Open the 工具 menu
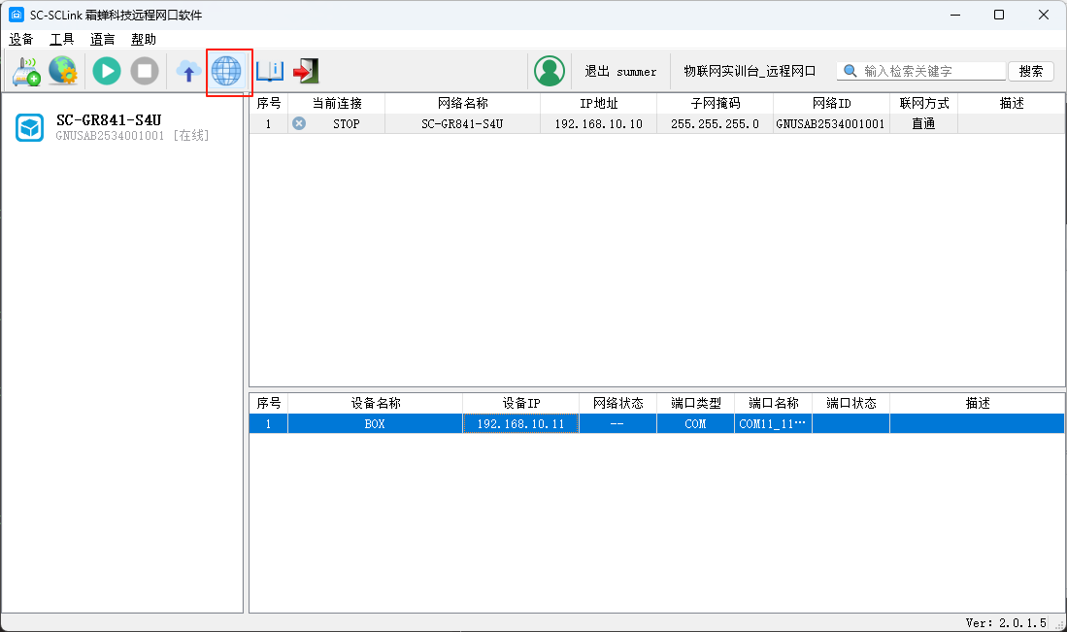This screenshot has height=632, width=1067. [62, 40]
